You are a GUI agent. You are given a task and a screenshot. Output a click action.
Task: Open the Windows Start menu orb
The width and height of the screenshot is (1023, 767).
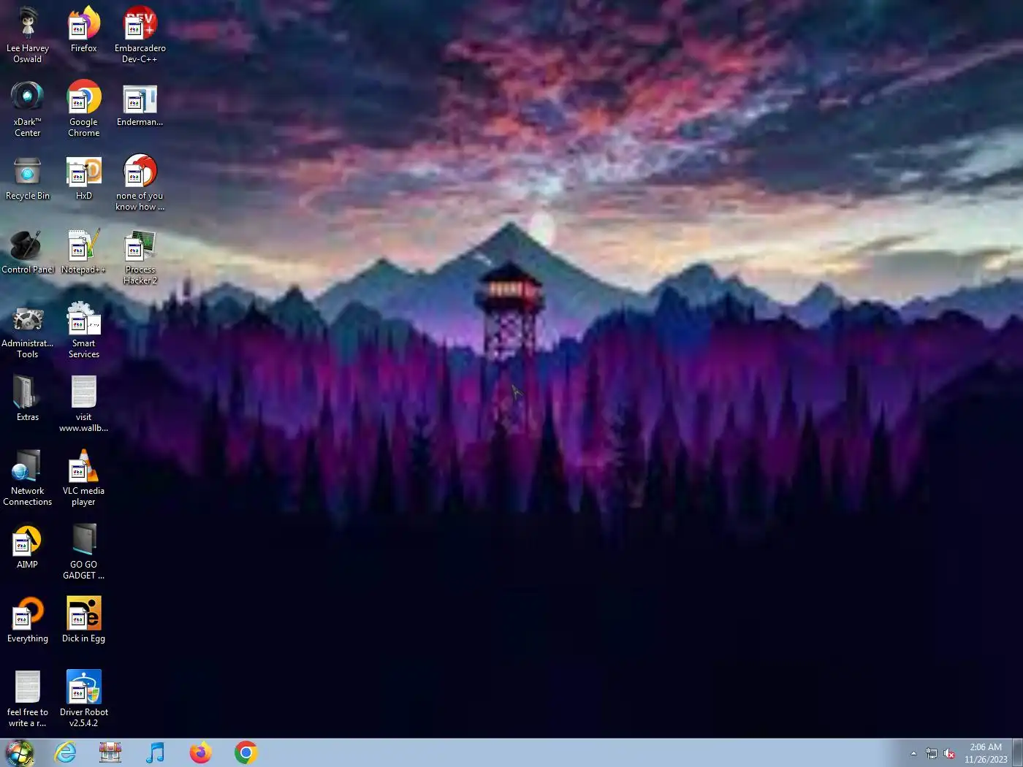click(20, 753)
